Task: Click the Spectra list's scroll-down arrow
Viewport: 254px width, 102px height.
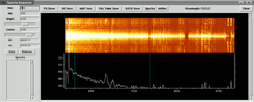Action: [32, 98]
